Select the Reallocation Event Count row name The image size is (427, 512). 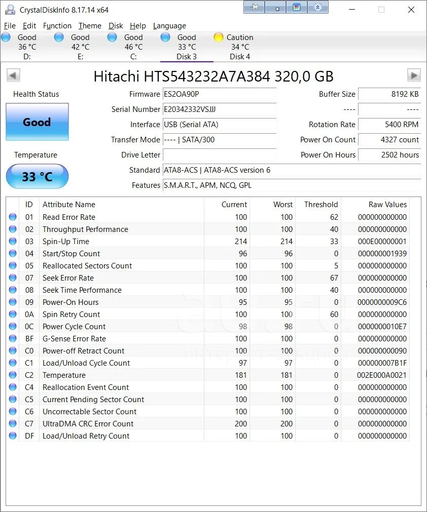coord(86,387)
